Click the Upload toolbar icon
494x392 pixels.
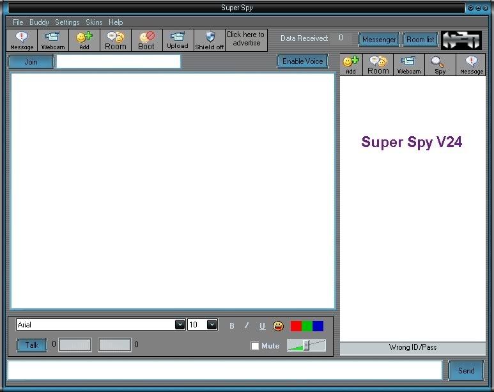178,40
